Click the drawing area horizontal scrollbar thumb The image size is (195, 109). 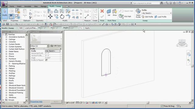coord(148,103)
